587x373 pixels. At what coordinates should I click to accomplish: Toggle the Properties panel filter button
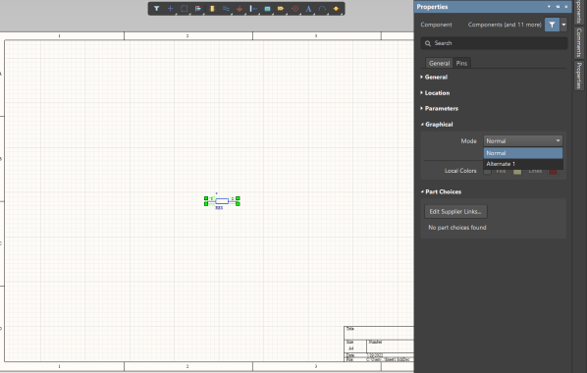tap(552, 25)
